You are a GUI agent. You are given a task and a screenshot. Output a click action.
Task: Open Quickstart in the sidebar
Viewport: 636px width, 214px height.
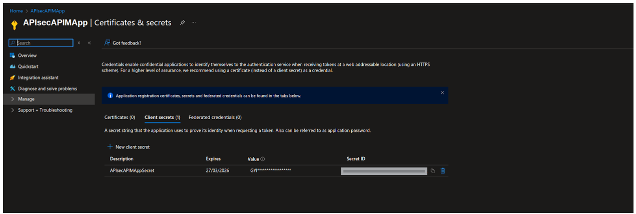click(28, 66)
